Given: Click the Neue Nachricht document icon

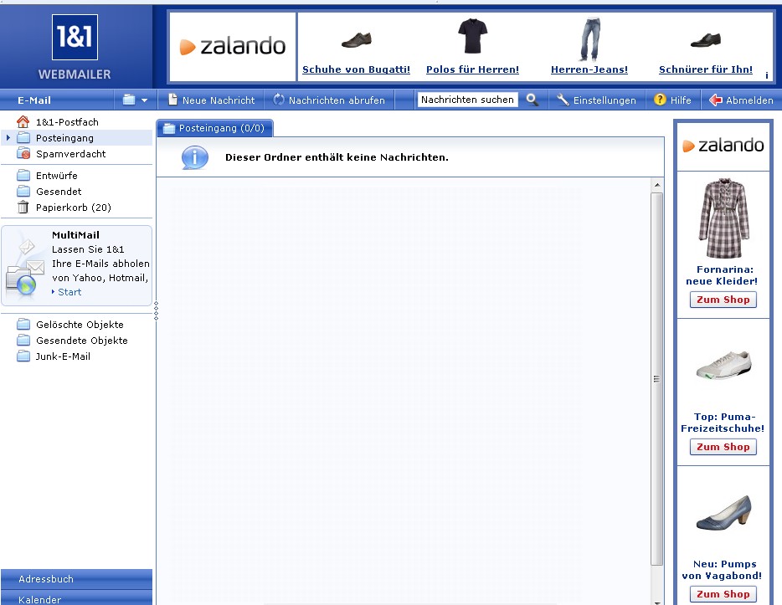Looking at the screenshot, I should [172, 100].
